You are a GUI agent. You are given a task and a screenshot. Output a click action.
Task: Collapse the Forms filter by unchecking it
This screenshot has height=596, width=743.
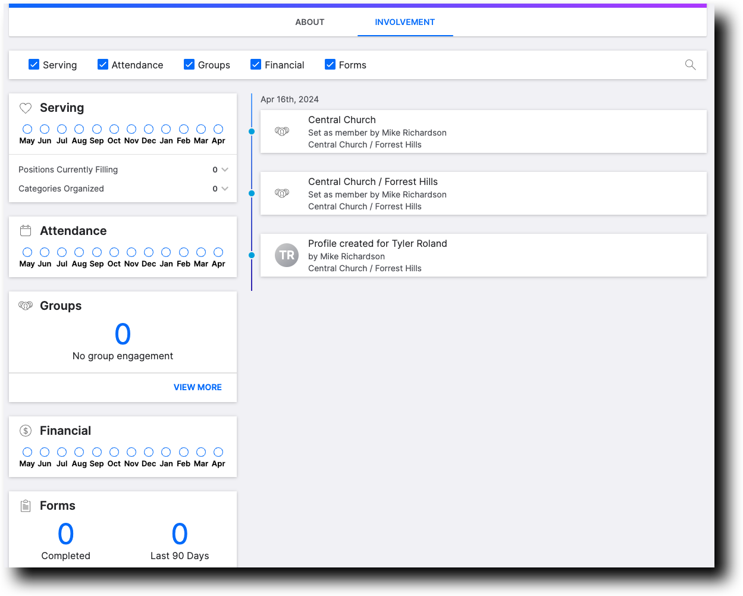pyautogui.click(x=330, y=64)
